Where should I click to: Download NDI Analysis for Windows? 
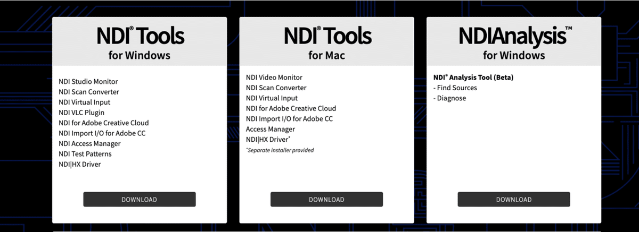click(x=514, y=199)
